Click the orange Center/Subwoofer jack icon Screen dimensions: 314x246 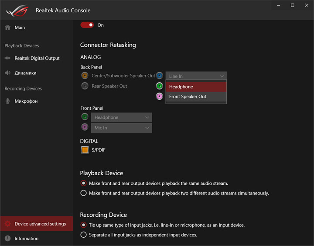pyautogui.click(x=85, y=76)
